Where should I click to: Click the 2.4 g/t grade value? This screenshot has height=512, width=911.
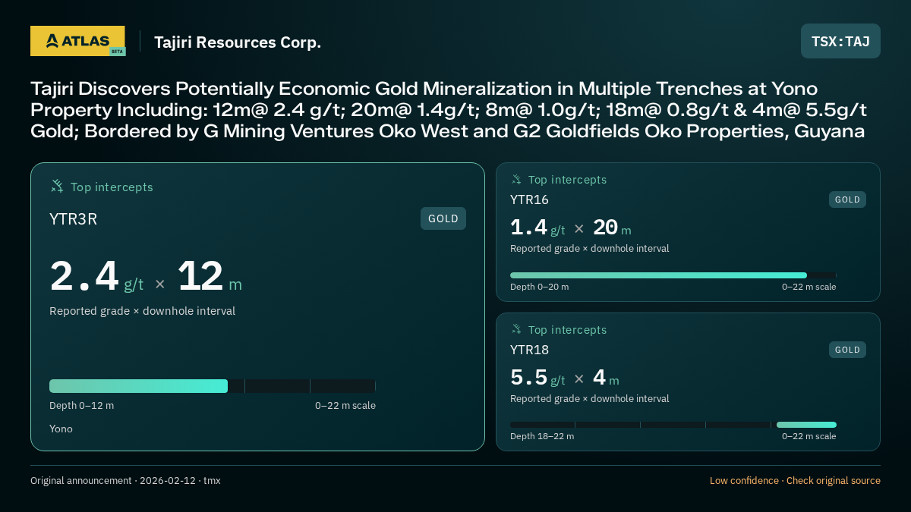click(96, 277)
